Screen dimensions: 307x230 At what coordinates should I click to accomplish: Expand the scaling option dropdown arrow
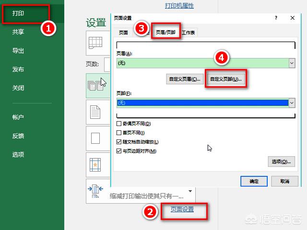(190, 191)
